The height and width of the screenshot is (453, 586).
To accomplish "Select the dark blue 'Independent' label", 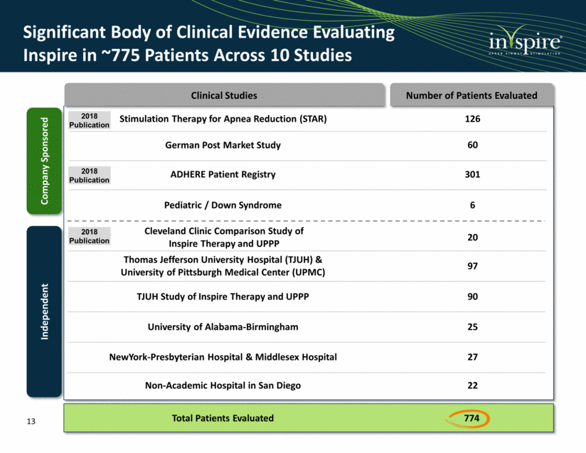I will coord(45,311).
